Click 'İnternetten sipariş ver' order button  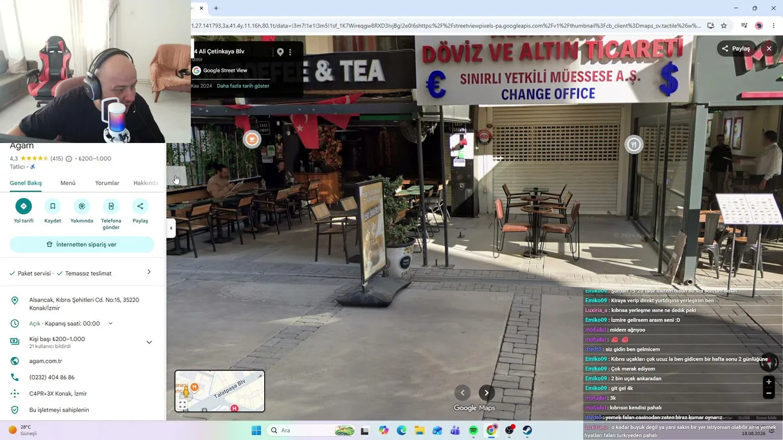[82, 244]
